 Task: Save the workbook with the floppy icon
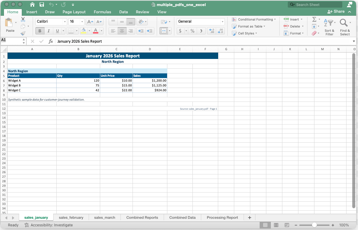tap(42, 5)
